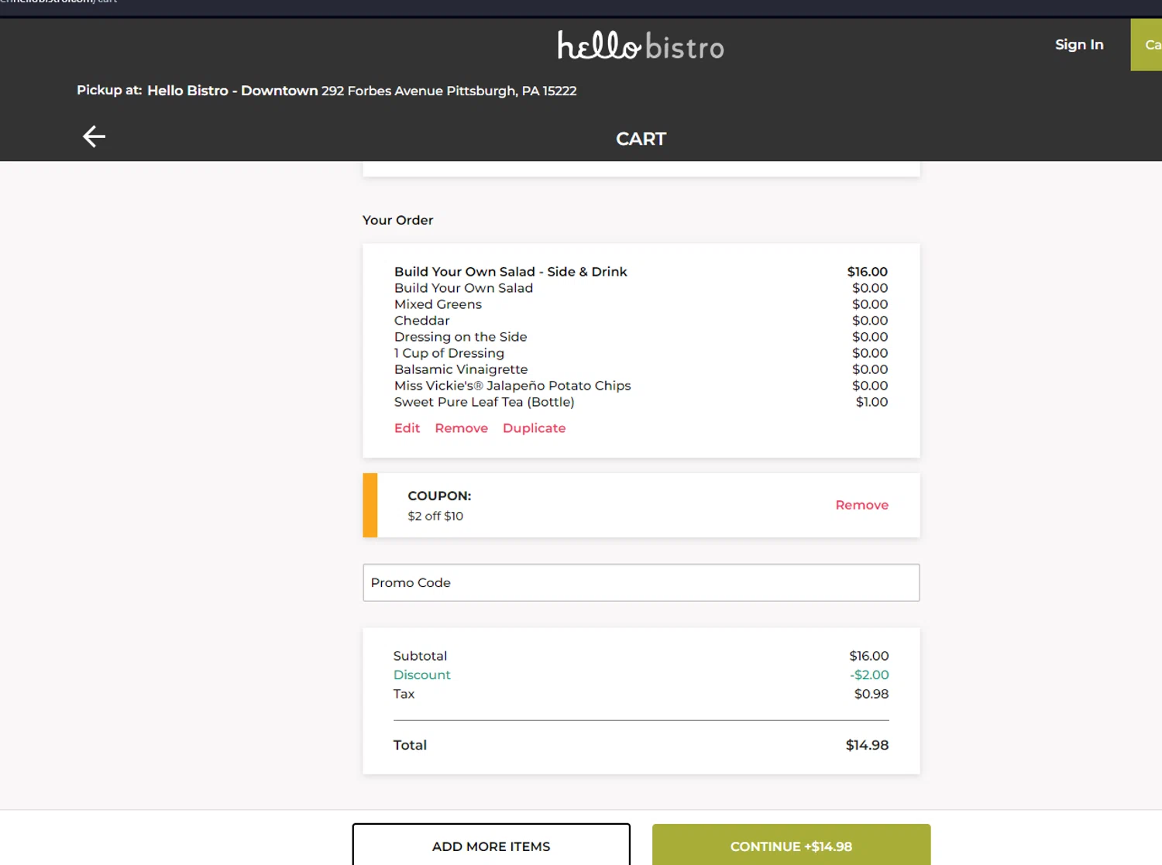The width and height of the screenshot is (1162, 865).
Task: Open the hello bistro logo home link
Action: click(x=641, y=46)
